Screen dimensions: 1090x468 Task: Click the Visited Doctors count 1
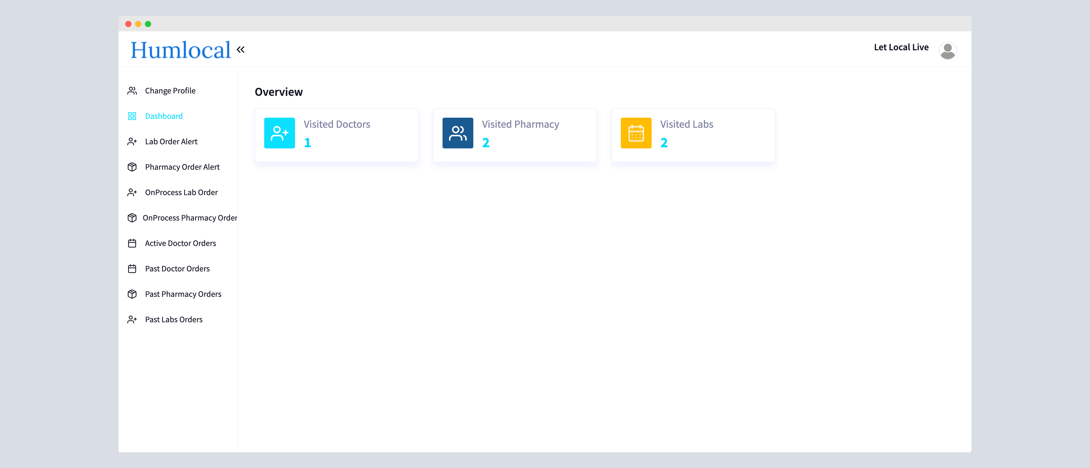(308, 143)
